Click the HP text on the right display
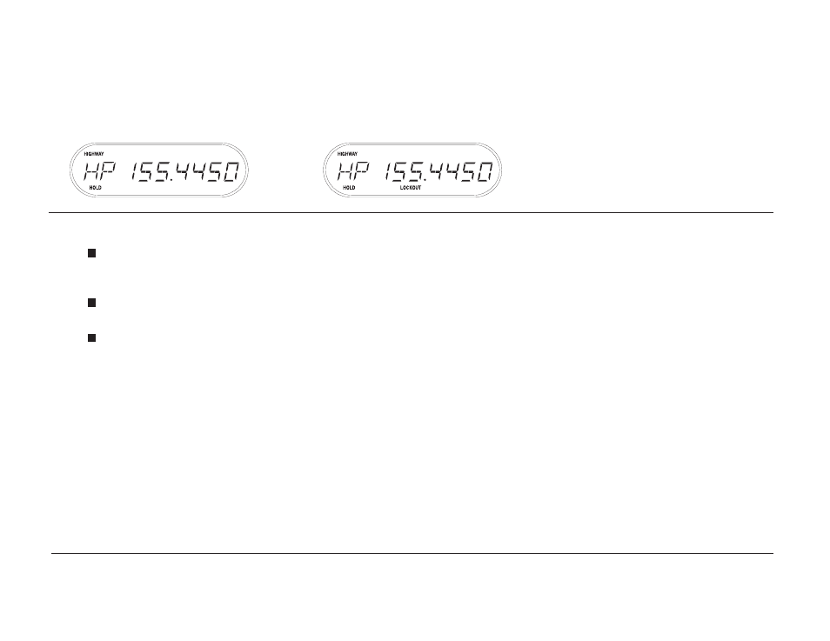830x641 pixels. (x=352, y=171)
